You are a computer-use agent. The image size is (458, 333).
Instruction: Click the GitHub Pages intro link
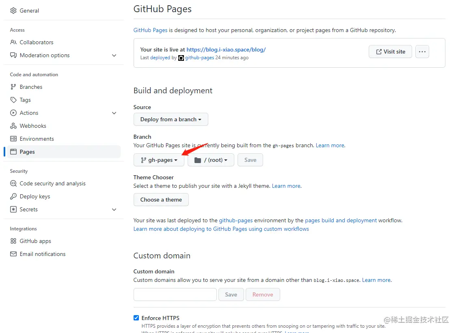click(x=150, y=30)
